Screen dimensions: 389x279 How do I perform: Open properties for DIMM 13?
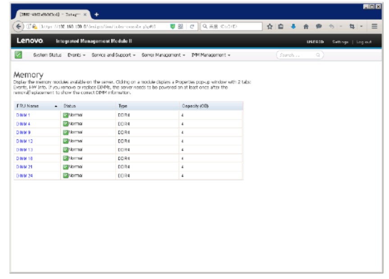pos(24,150)
